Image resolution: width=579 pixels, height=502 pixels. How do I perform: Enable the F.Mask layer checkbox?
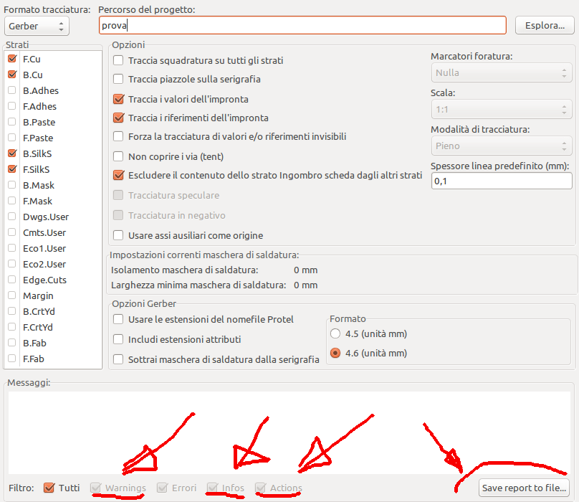coord(12,201)
